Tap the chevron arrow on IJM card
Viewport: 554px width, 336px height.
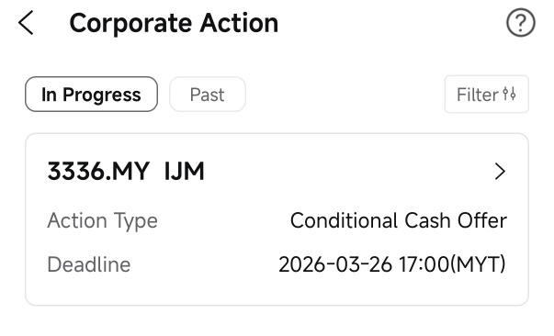pos(500,172)
